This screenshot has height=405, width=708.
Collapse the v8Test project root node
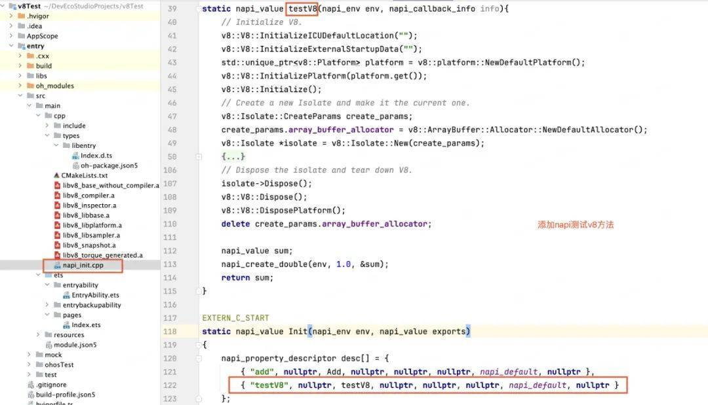[x=3, y=6]
